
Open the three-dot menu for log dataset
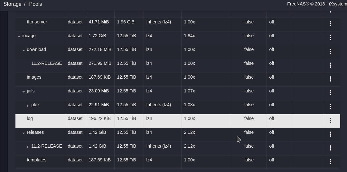(x=330, y=120)
